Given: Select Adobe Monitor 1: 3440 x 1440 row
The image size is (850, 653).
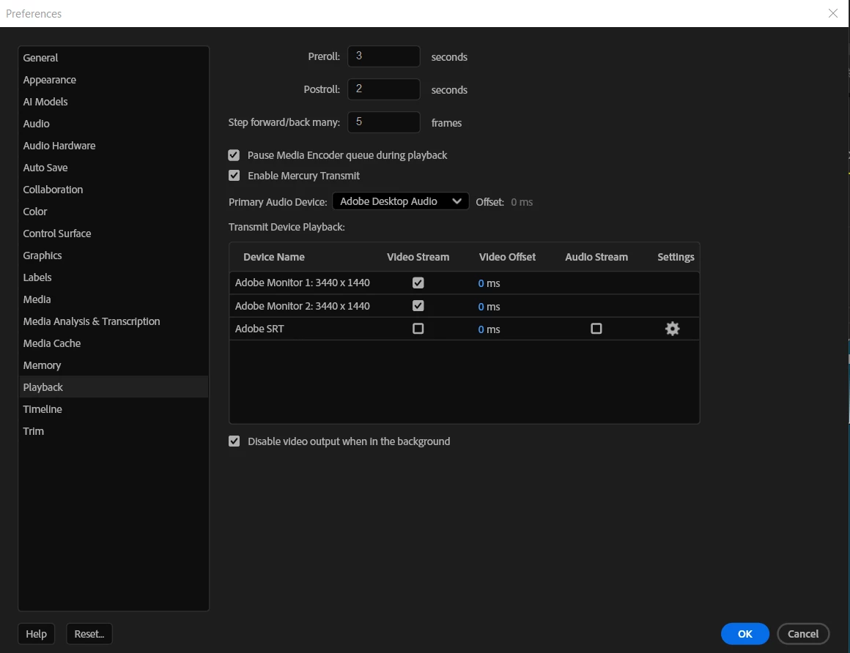Looking at the screenshot, I should click(464, 283).
